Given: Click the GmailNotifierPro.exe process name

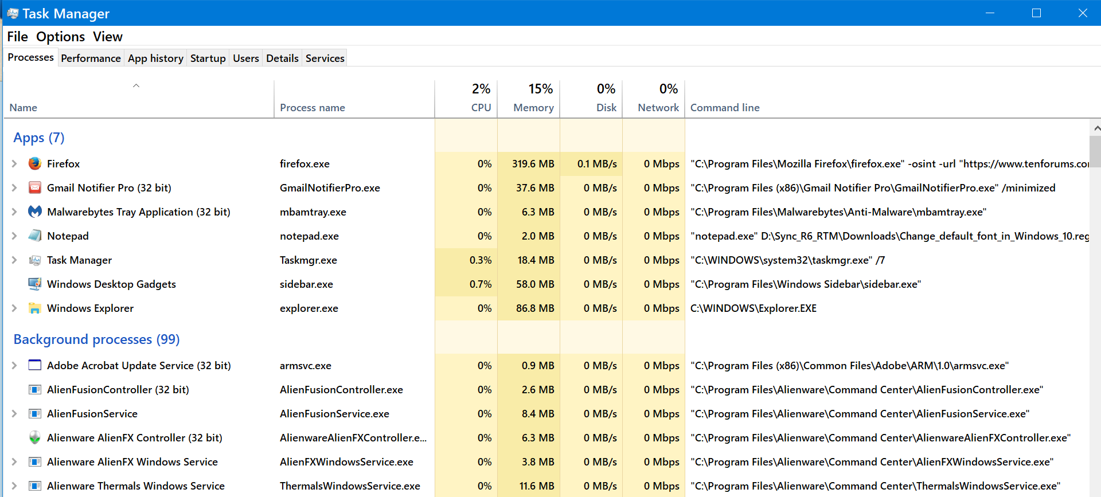Looking at the screenshot, I should [330, 188].
